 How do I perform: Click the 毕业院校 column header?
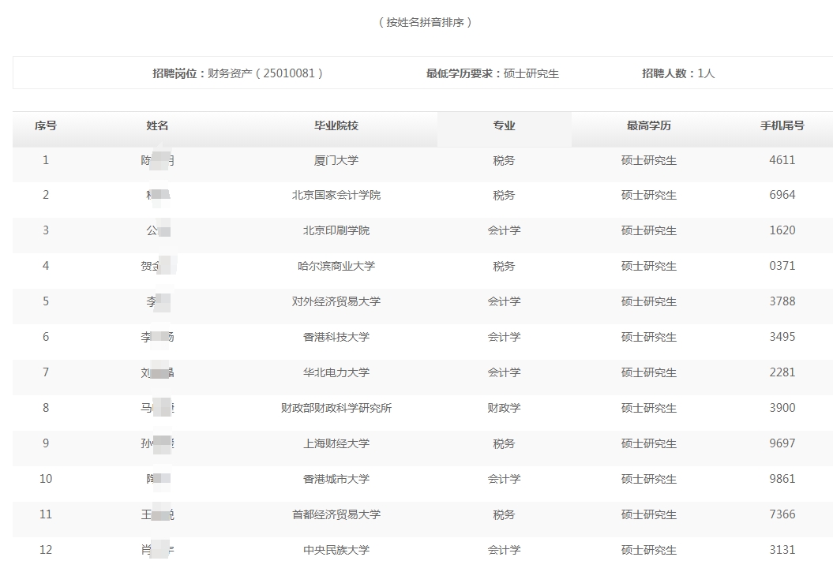click(336, 127)
